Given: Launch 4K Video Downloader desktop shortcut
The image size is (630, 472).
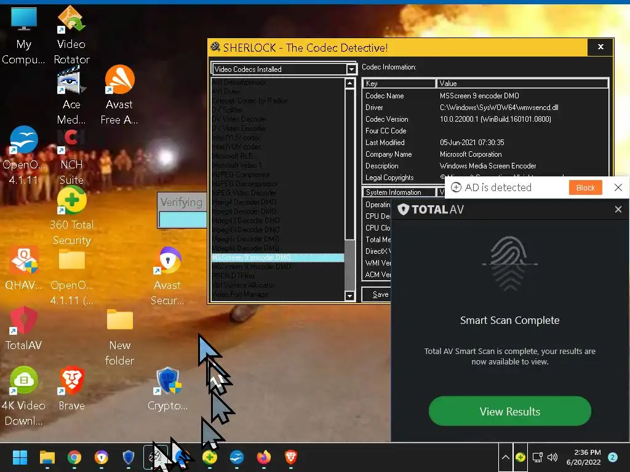Looking at the screenshot, I should 23,396.
